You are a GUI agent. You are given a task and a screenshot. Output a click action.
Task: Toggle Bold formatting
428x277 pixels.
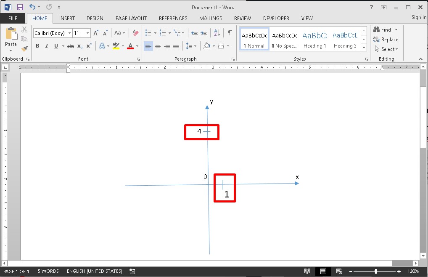click(x=37, y=46)
